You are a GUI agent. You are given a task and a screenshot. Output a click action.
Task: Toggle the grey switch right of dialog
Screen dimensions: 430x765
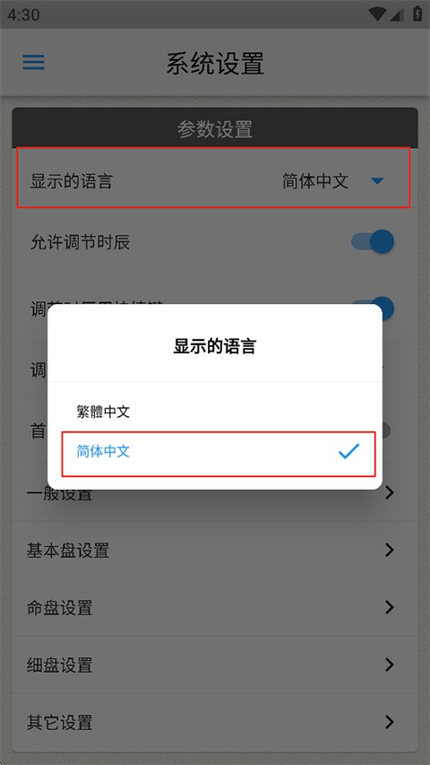pyautogui.click(x=386, y=430)
